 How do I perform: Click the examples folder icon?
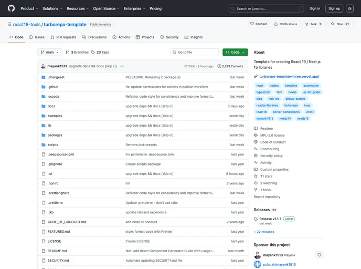point(43,116)
